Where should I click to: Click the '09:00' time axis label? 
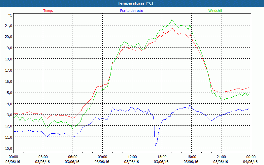(x=102, y=157)
